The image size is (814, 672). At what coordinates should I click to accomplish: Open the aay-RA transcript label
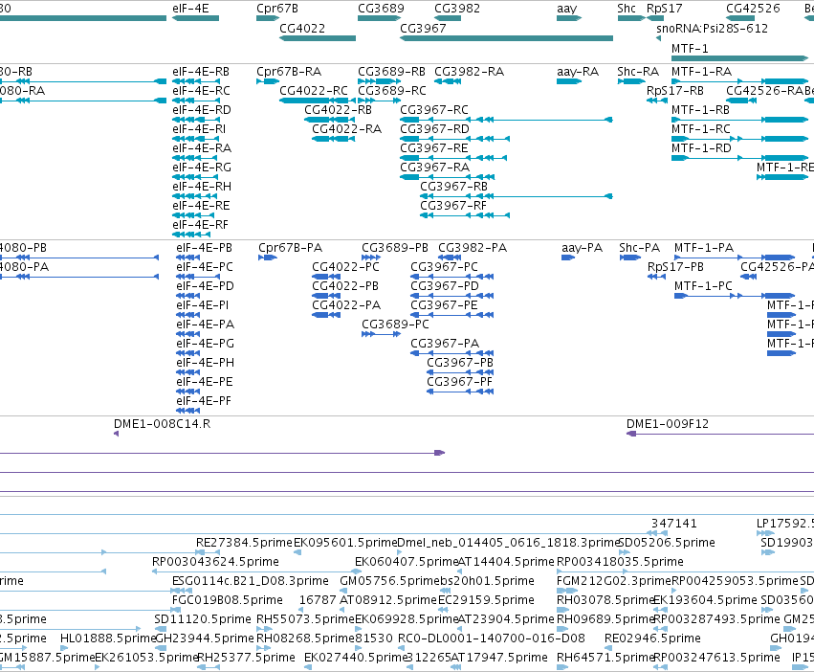coord(578,71)
